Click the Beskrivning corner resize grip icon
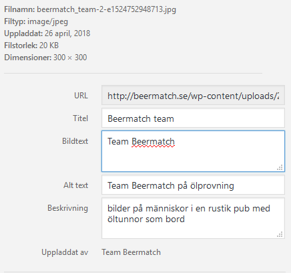The height and width of the screenshot is (273, 291). 280,234
